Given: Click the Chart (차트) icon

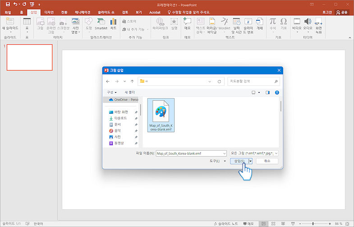Looking at the screenshot, I should [113, 22].
